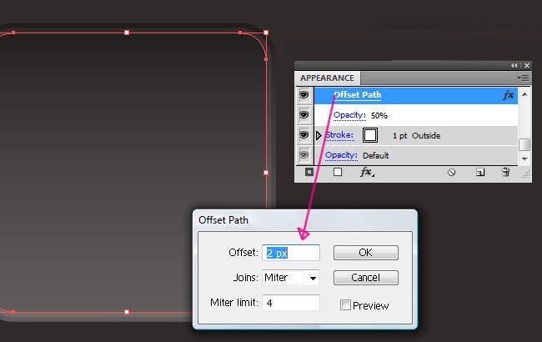Click the 'Outside' stroke alignment text
The image size is (542, 342).
click(x=426, y=136)
